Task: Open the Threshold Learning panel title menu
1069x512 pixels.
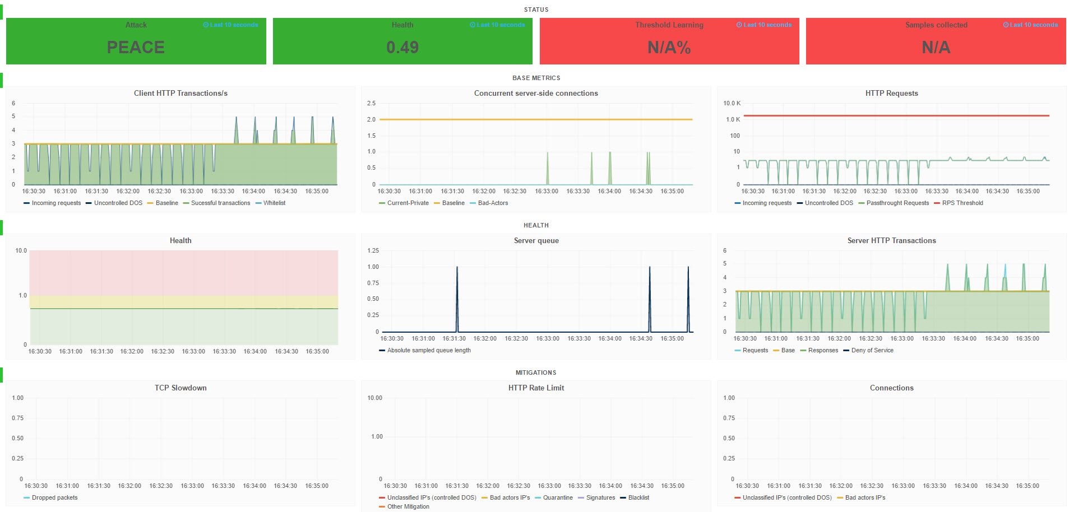Action: (x=669, y=25)
